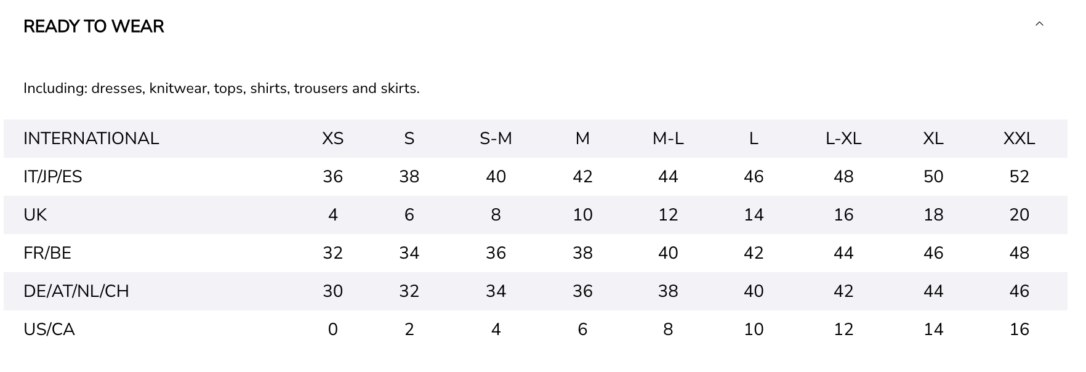The image size is (1086, 372).
Task: Collapse the Ready To Wear section chevron
Action: (1039, 25)
